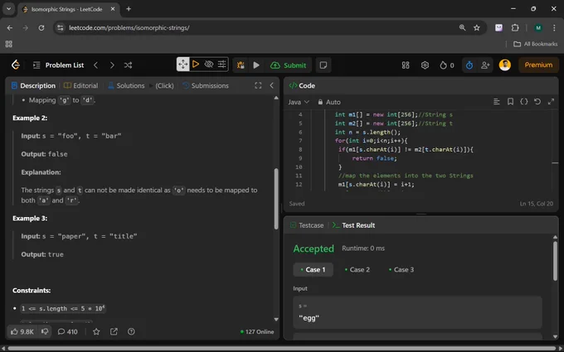
Task: Format the code with the align icon
Action: pos(497,102)
